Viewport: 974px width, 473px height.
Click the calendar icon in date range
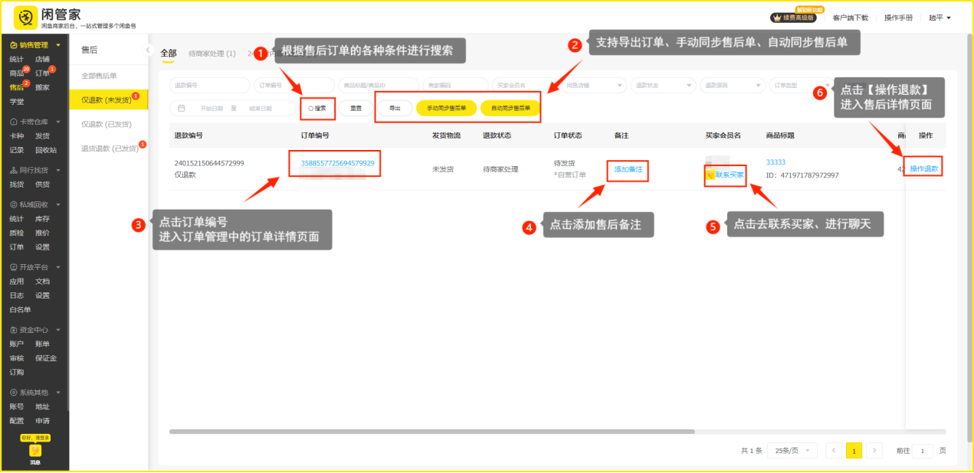click(x=181, y=109)
